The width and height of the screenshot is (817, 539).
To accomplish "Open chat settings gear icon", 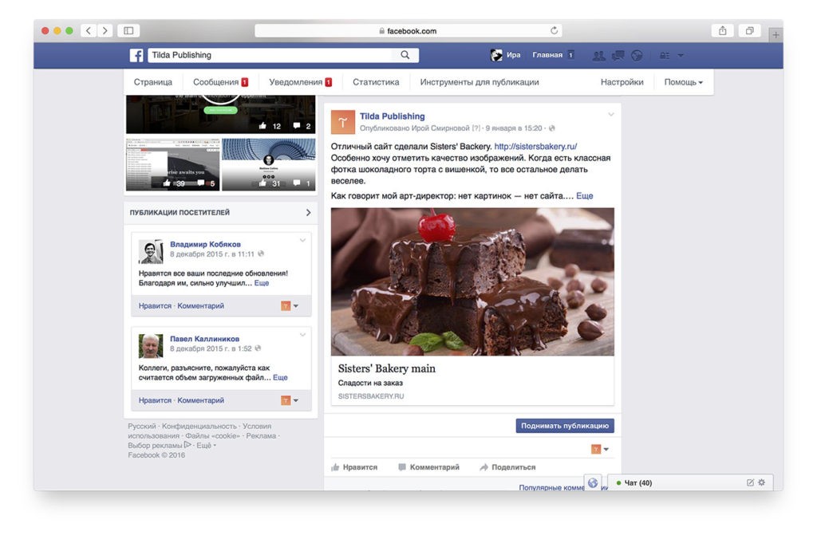I will tap(762, 482).
